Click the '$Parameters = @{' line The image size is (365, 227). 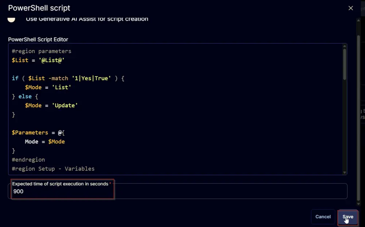[x=38, y=133]
